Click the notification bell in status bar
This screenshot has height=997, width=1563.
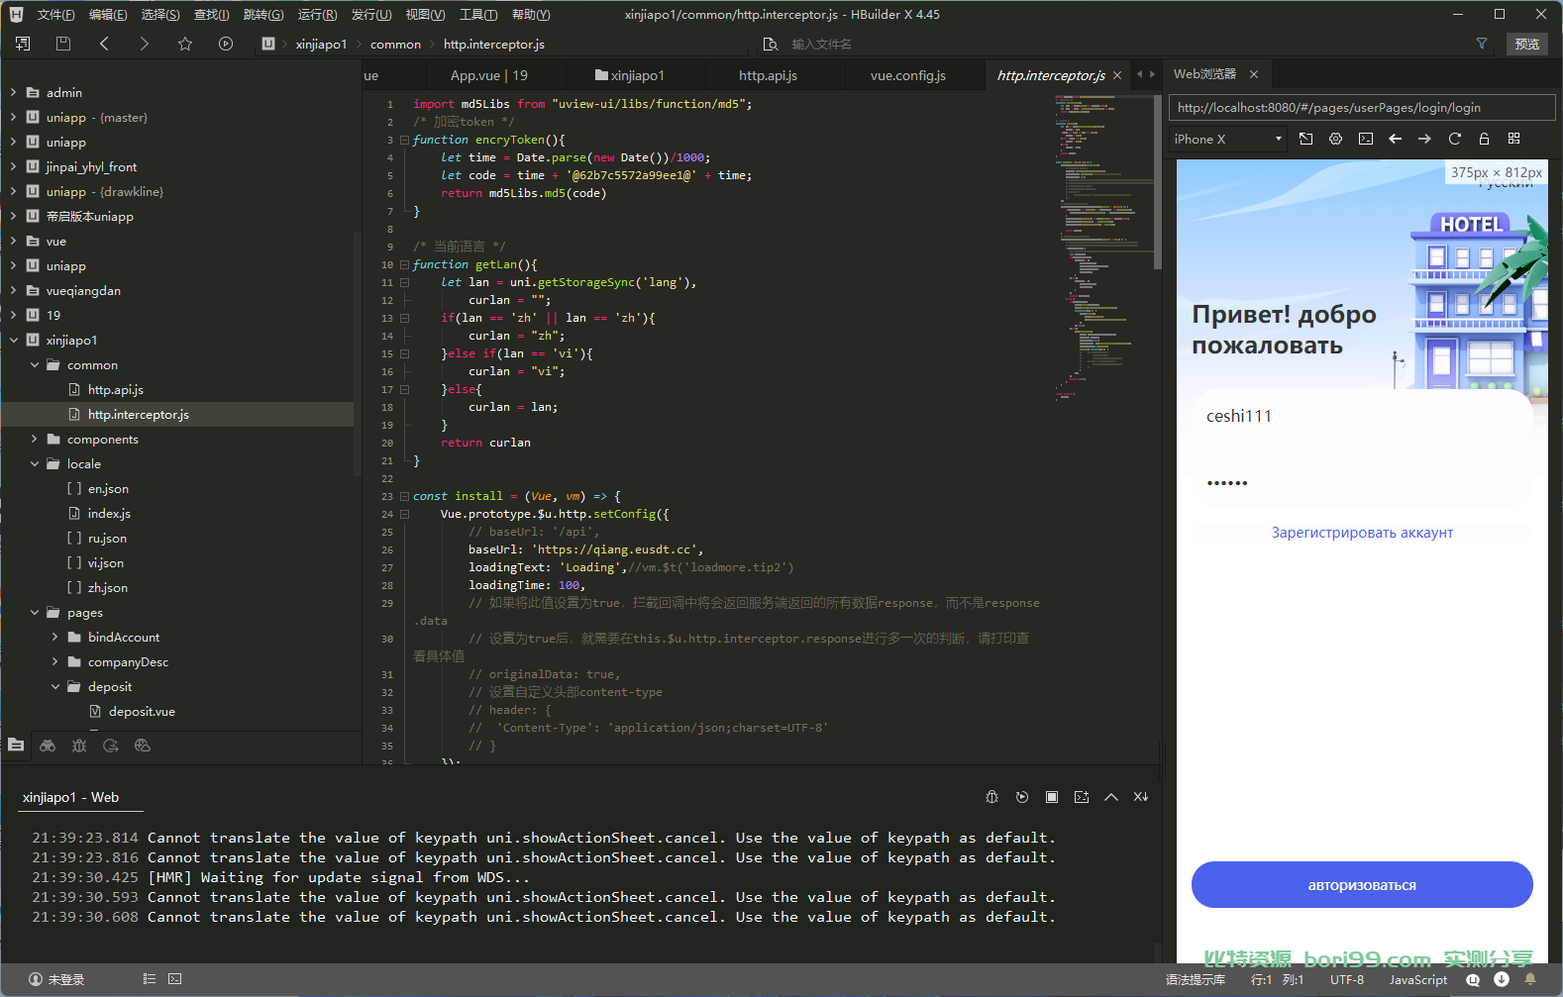pos(1530,979)
